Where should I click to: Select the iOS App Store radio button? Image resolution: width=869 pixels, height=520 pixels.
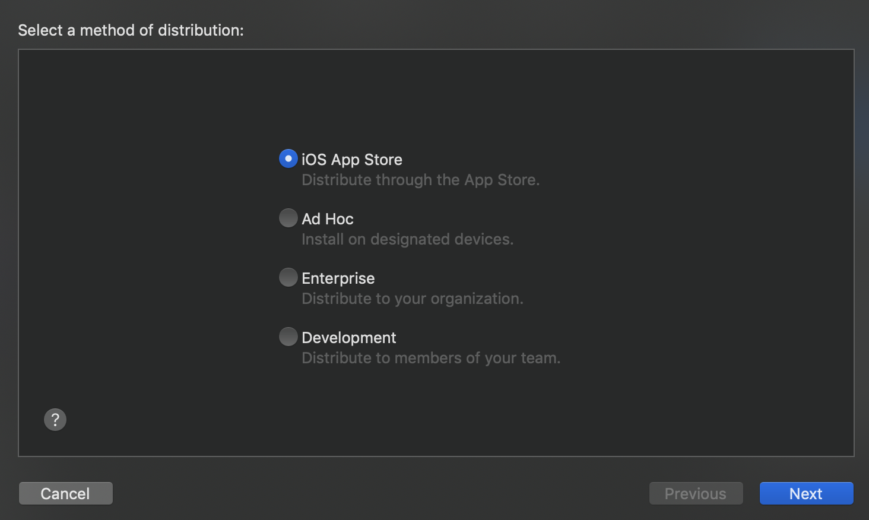point(288,158)
